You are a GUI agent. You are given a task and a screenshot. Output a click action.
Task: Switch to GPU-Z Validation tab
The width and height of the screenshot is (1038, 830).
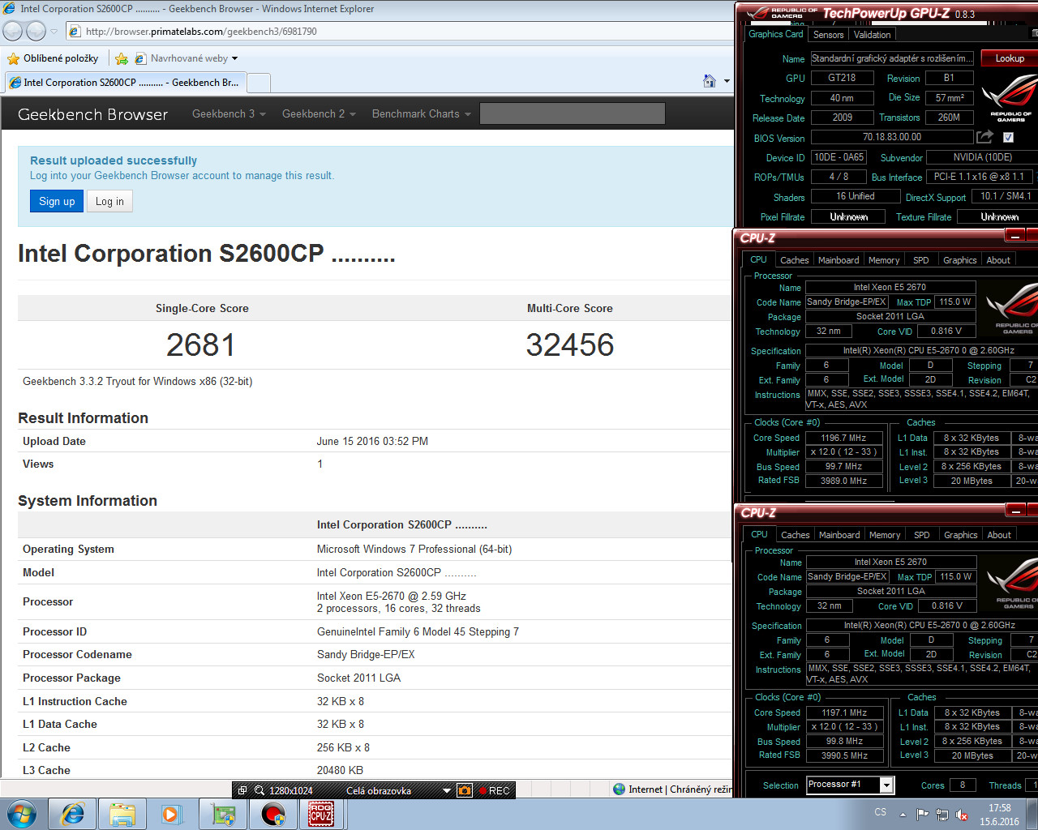point(872,35)
